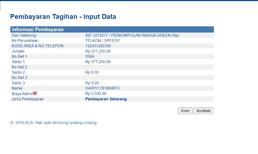Click the red info icon beside Biaya Admin
Screen dimensions: 258x154
click(35, 93)
